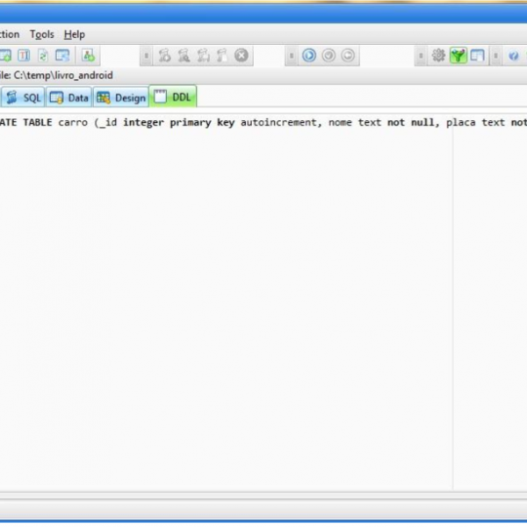
Task: Click the blue help question mark icon
Action: (514, 55)
